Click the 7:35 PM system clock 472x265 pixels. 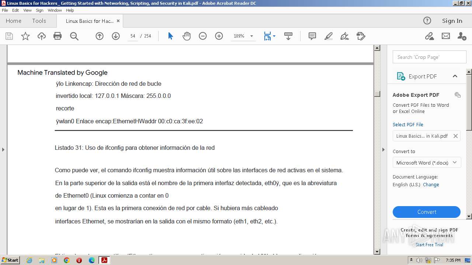[x=453, y=260]
